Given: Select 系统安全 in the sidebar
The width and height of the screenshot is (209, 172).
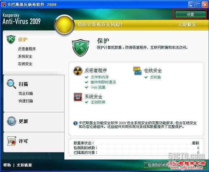Looking at the screenshot, I should [x=25, y=56].
